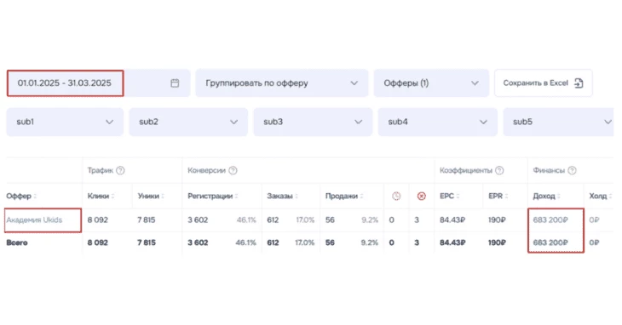Expand the sub1 filter dropdown
Viewport: 622px width, 325px height.
[65, 122]
